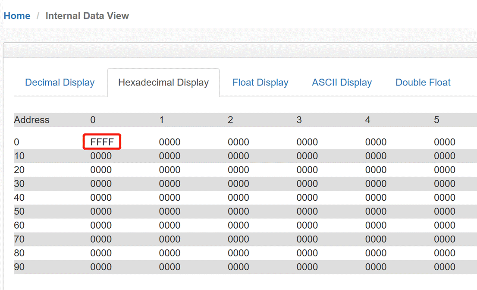Viewport: 477px width, 290px height.
Task: Click the 0000 value at address 20 column 2
Action: (x=238, y=170)
